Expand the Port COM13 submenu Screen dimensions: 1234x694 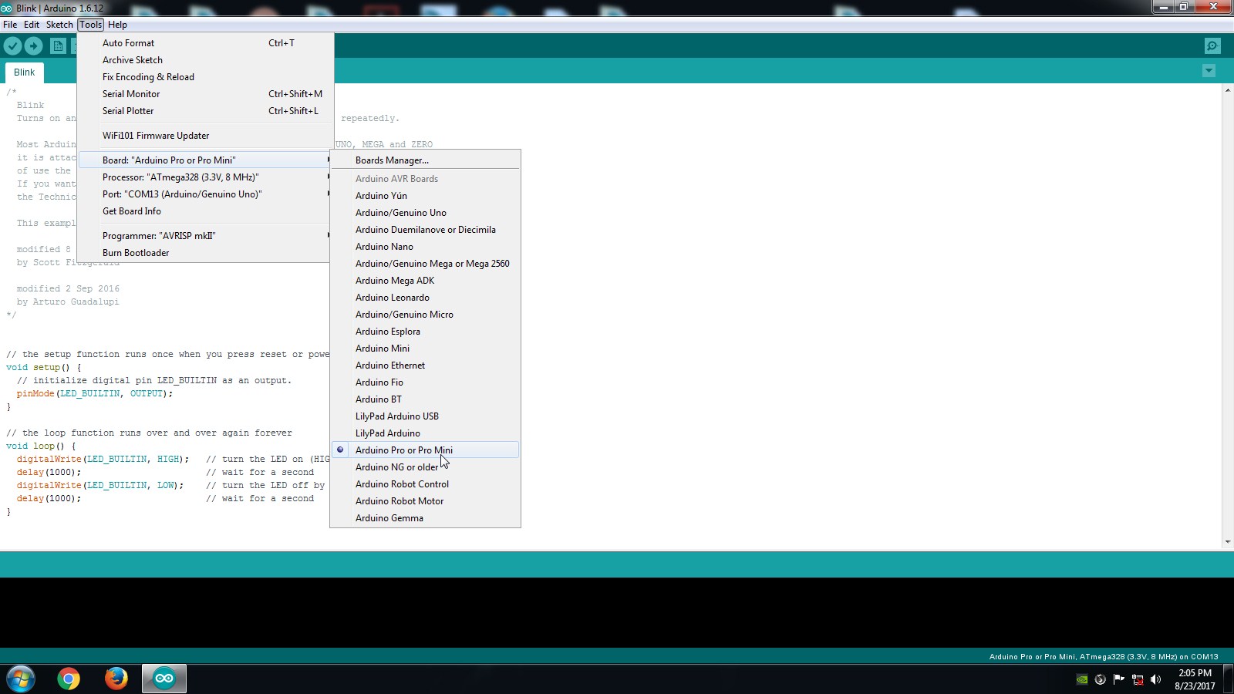tap(205, 194)
